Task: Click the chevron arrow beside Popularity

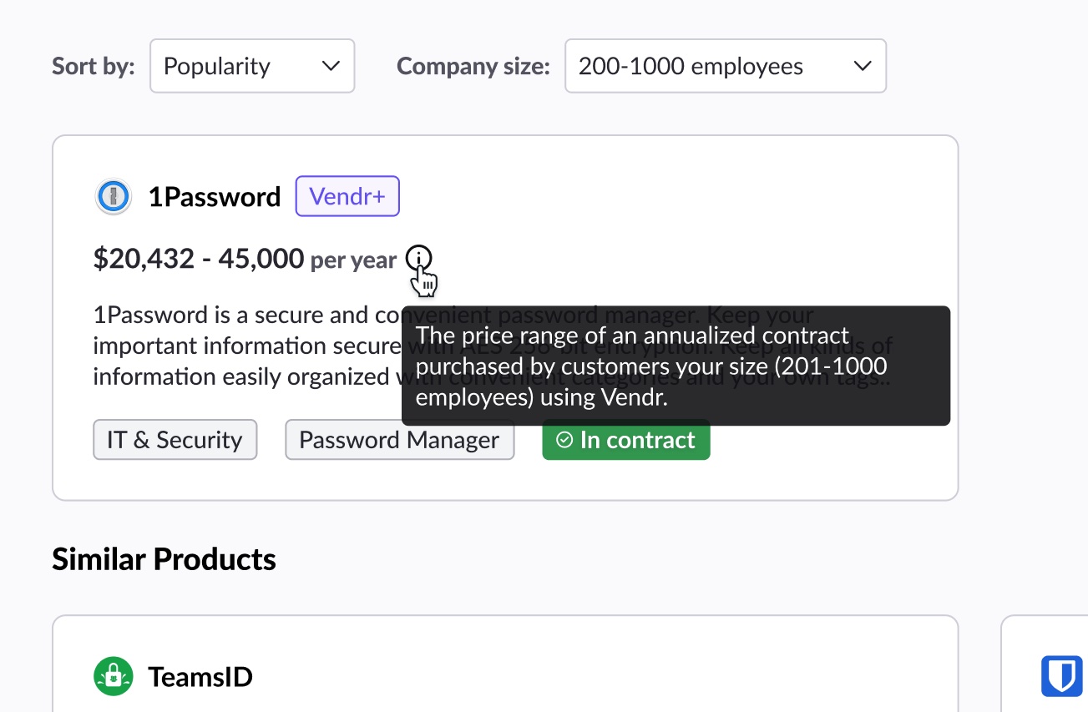Action: pyautogui.click(x=331, y=66)
